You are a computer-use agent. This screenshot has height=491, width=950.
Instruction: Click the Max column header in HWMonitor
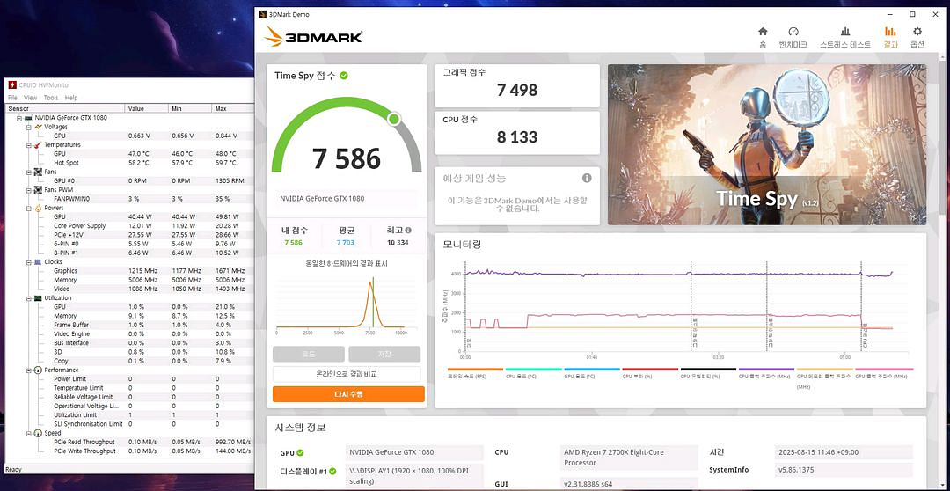coord(232,108)
